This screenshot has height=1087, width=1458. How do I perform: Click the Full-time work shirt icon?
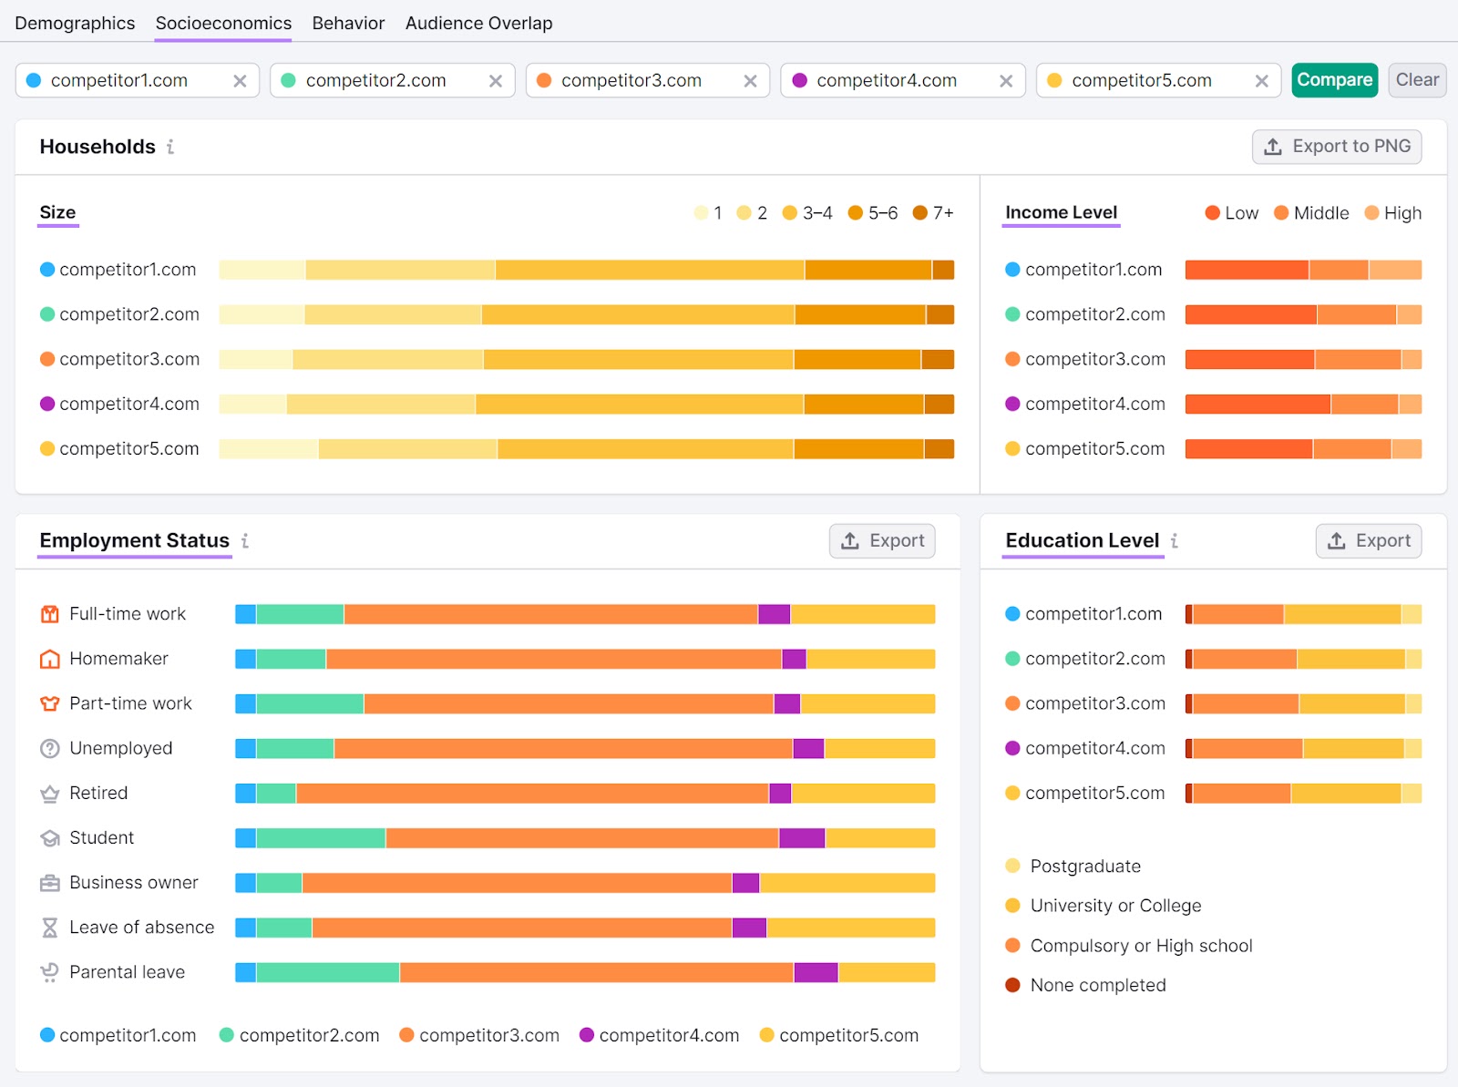(x=49, y=613)
